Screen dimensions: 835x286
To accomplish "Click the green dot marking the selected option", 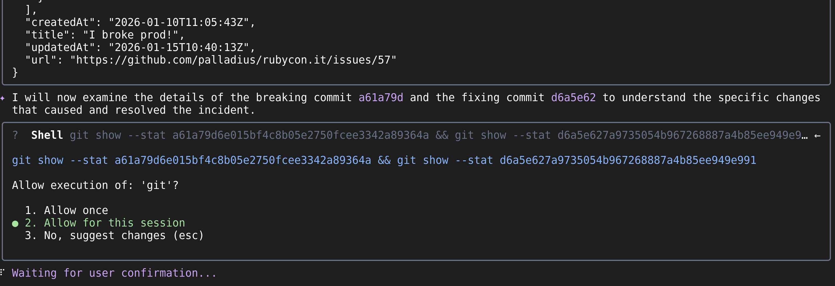I will pos(15,223).
